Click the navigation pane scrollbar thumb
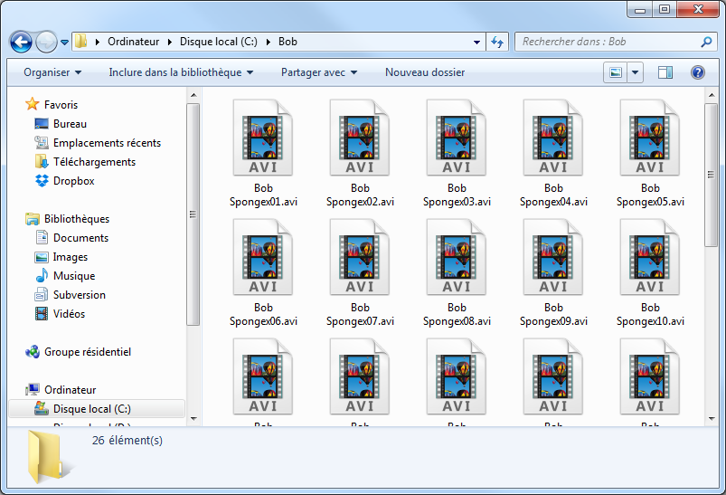Screen dimensions: 726x495 (x=193, y=214)
